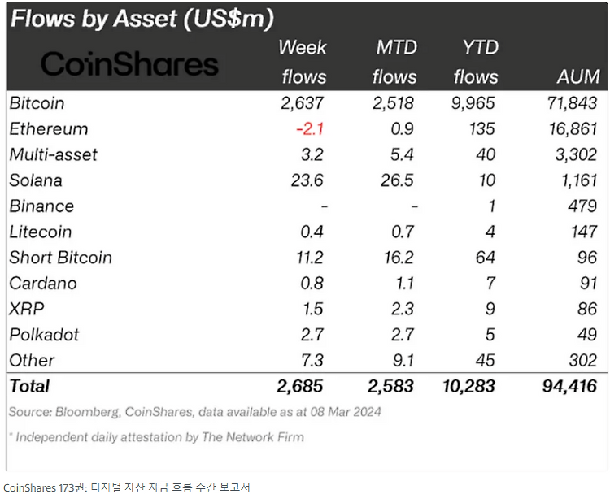Click The Network Firm attestation footnote

click(x=156, y=437)
